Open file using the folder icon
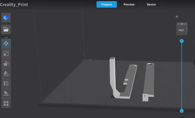Image resolution: width=195 pixels, height=118 pixels. (x=6, y=29)
